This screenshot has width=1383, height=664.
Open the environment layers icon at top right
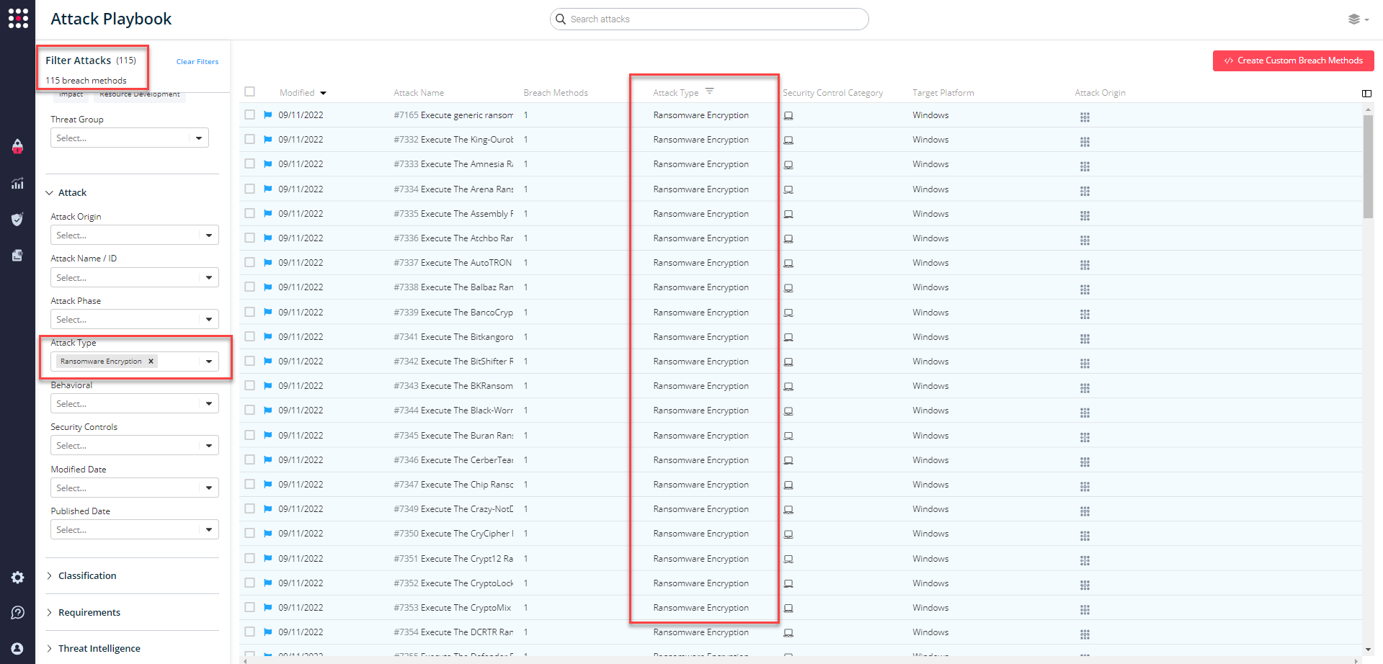click(1353, 19)
